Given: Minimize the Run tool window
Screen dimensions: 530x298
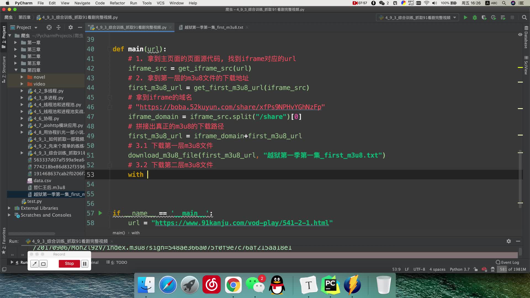Looking at the screenshot, I should tap(518, 241).
